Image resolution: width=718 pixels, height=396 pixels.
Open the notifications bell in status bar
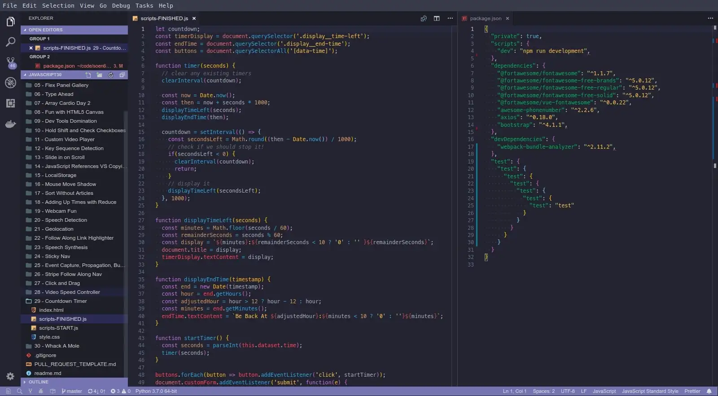pos(709,391)
